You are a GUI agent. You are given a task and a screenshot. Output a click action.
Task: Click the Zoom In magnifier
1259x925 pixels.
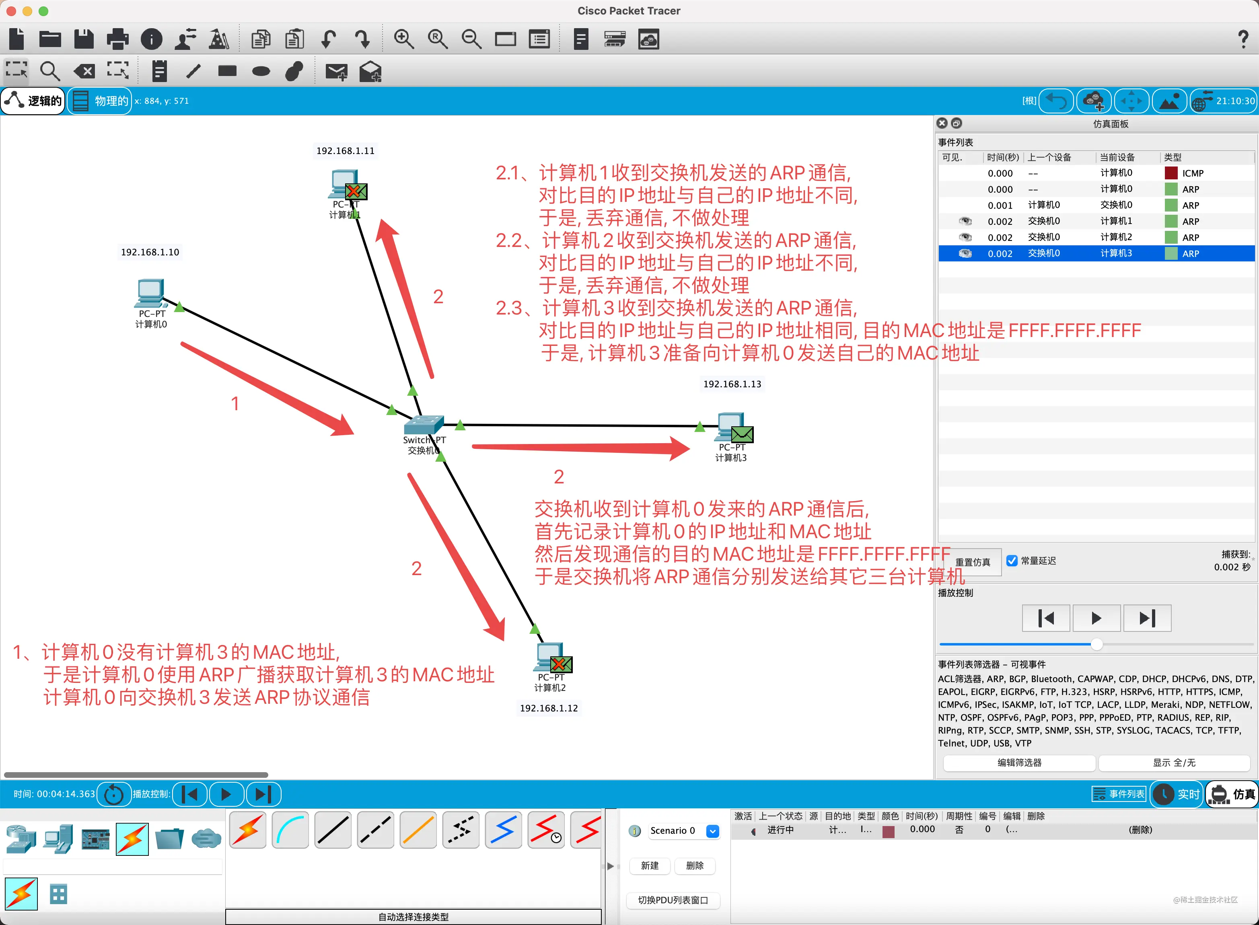pyautogui.click(x=403, y=39)
